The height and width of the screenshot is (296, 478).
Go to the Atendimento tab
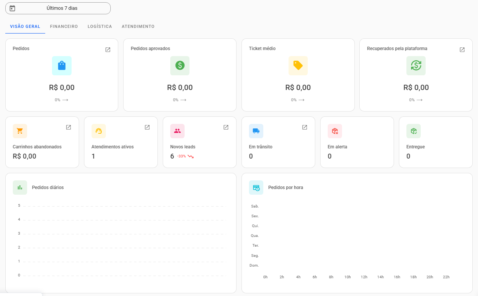click(x=138, y=27)
